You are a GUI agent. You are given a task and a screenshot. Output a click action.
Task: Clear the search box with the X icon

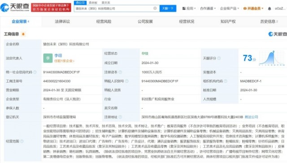tap(155, 8)
